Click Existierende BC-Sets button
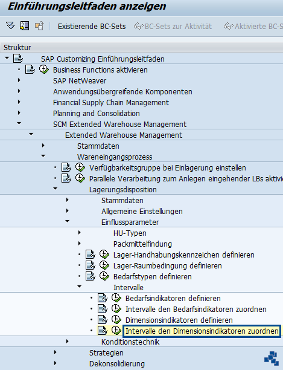This screenshot has width=283, height=370. [92, 26]
